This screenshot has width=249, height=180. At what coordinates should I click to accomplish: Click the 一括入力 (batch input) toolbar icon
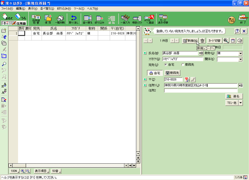[x=125, y=19]
